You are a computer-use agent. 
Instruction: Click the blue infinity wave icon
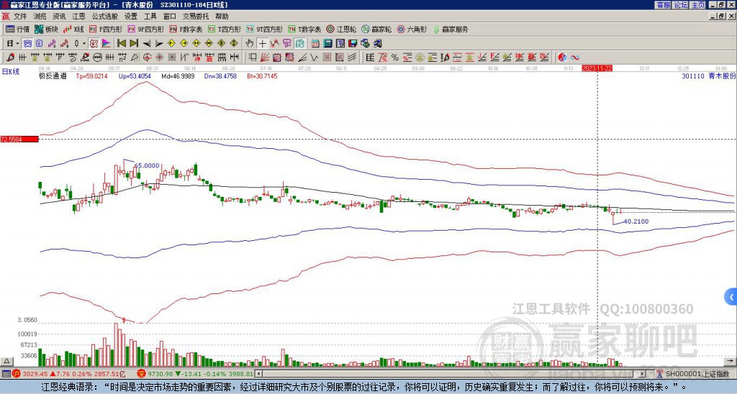click(575, 58)
